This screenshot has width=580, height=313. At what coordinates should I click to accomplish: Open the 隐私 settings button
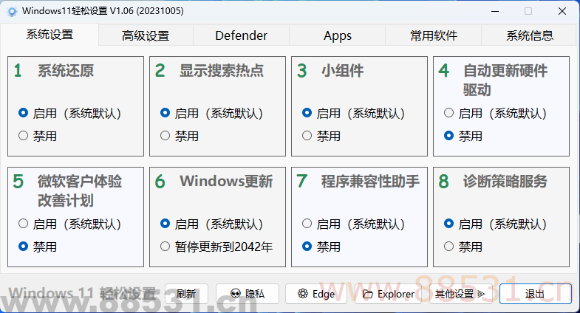(247, 294)
